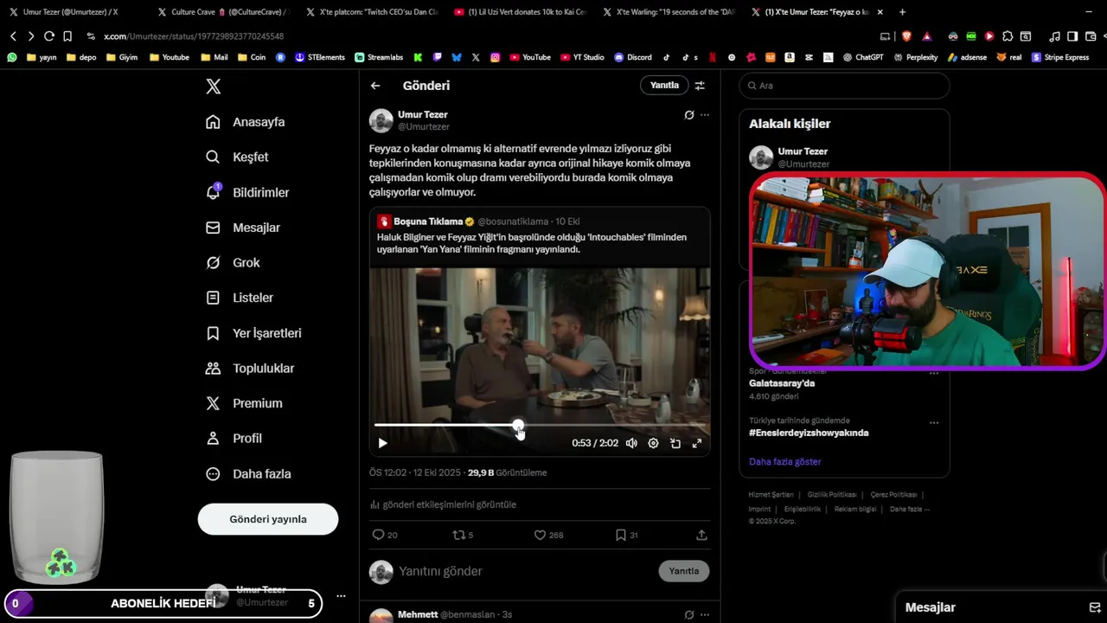Open a new browser tab
Viewport: 1107px width, 623px height.
pyautogui.click(x=902, y=12)
